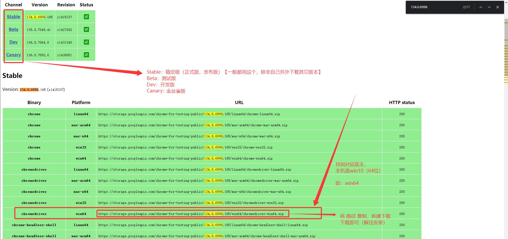508x239 pixels.
Task: Click the chromedriver win32 zip URL
Action: 191,203
